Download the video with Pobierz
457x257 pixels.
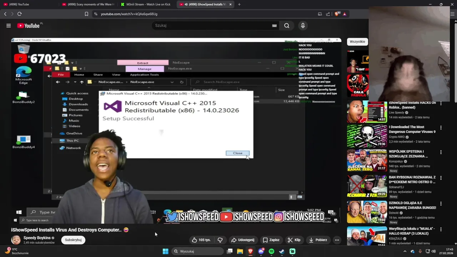point(318,240)
